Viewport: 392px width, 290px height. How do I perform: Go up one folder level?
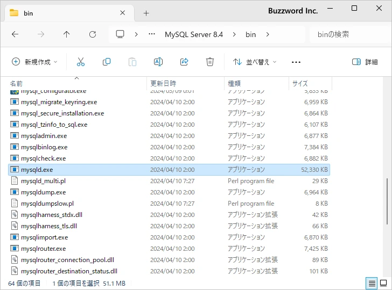click(67, 34)
